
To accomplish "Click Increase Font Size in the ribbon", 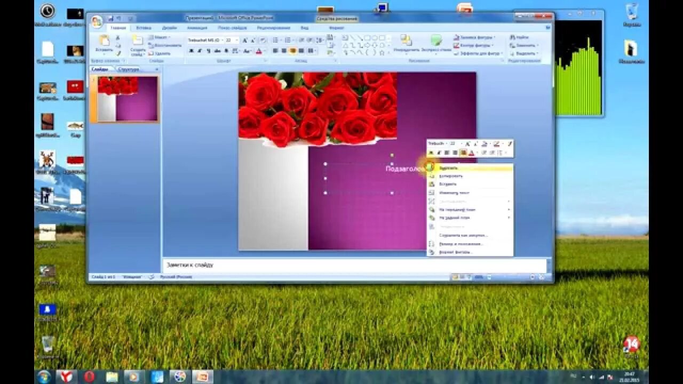I will pyautogui.click(x=245, y=40).
